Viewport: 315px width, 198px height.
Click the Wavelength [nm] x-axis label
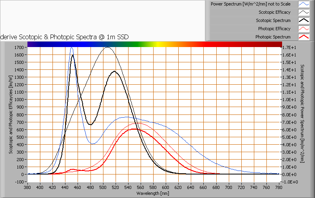(152, 193)
